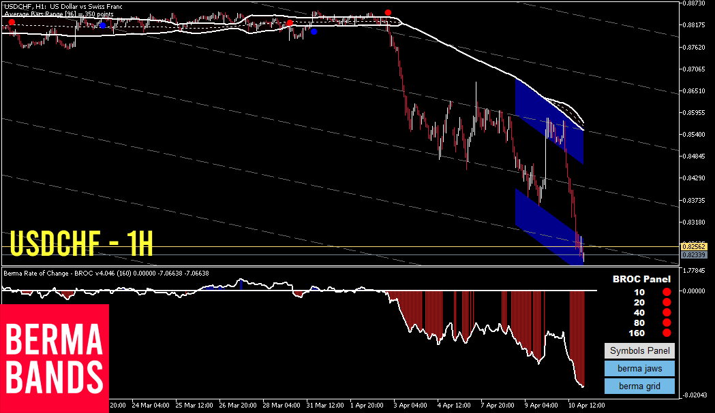
Task: Click the -8.02043 indicator scale label
Action: coord(694,395)
